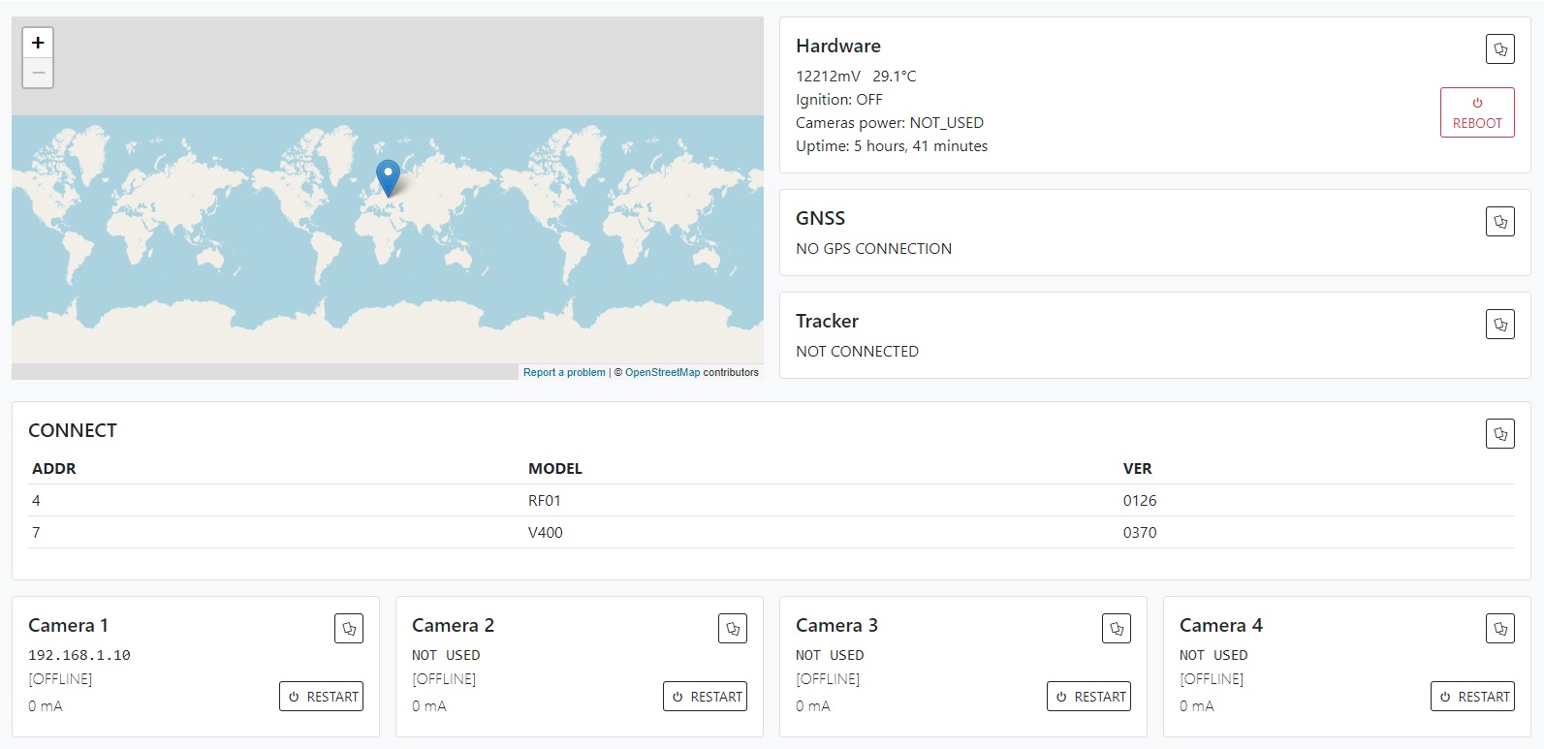The height and width of the screenshot is (749, 1544).
Task: Select the V400 row in CONNECT table
Action: click(x=545, y=533)
